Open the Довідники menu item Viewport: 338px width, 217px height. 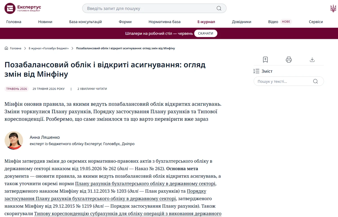pyautogui.click(x=242, y=22)
